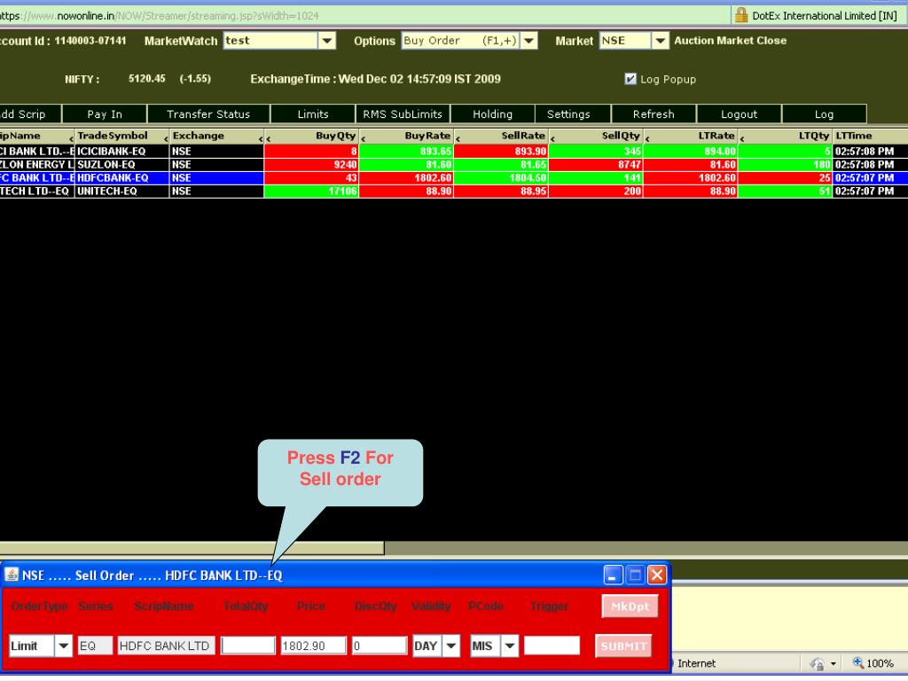Screen dimensions: 908x681
Task: Click the Logout menu button
Action: [x=739, y=114]
